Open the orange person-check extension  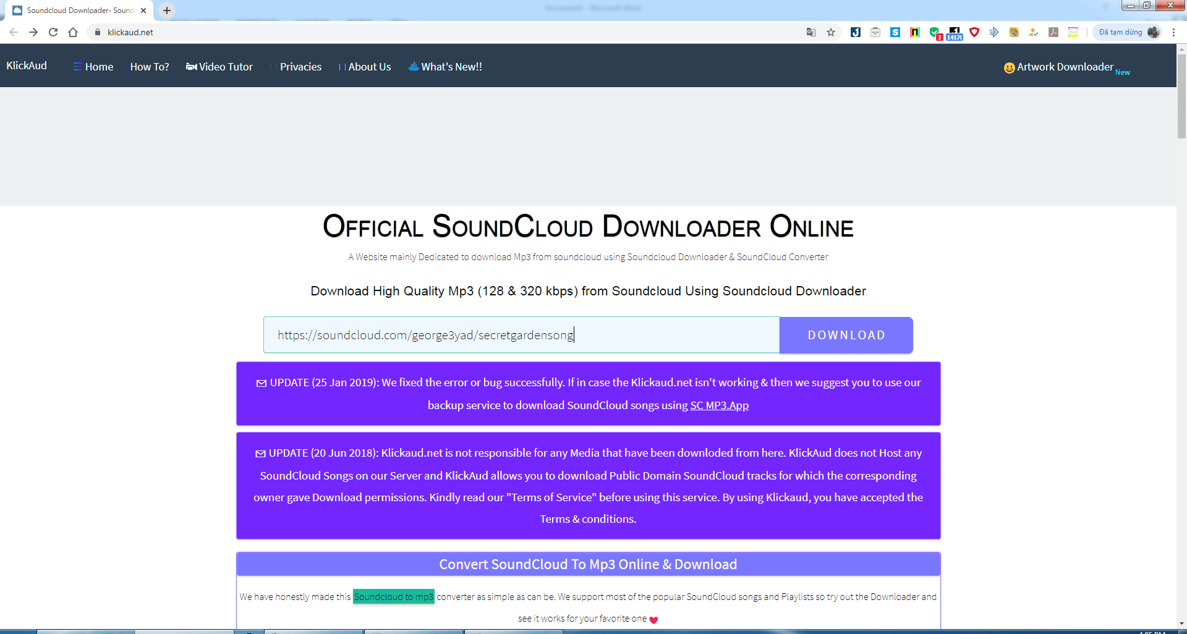(1034, 32)
